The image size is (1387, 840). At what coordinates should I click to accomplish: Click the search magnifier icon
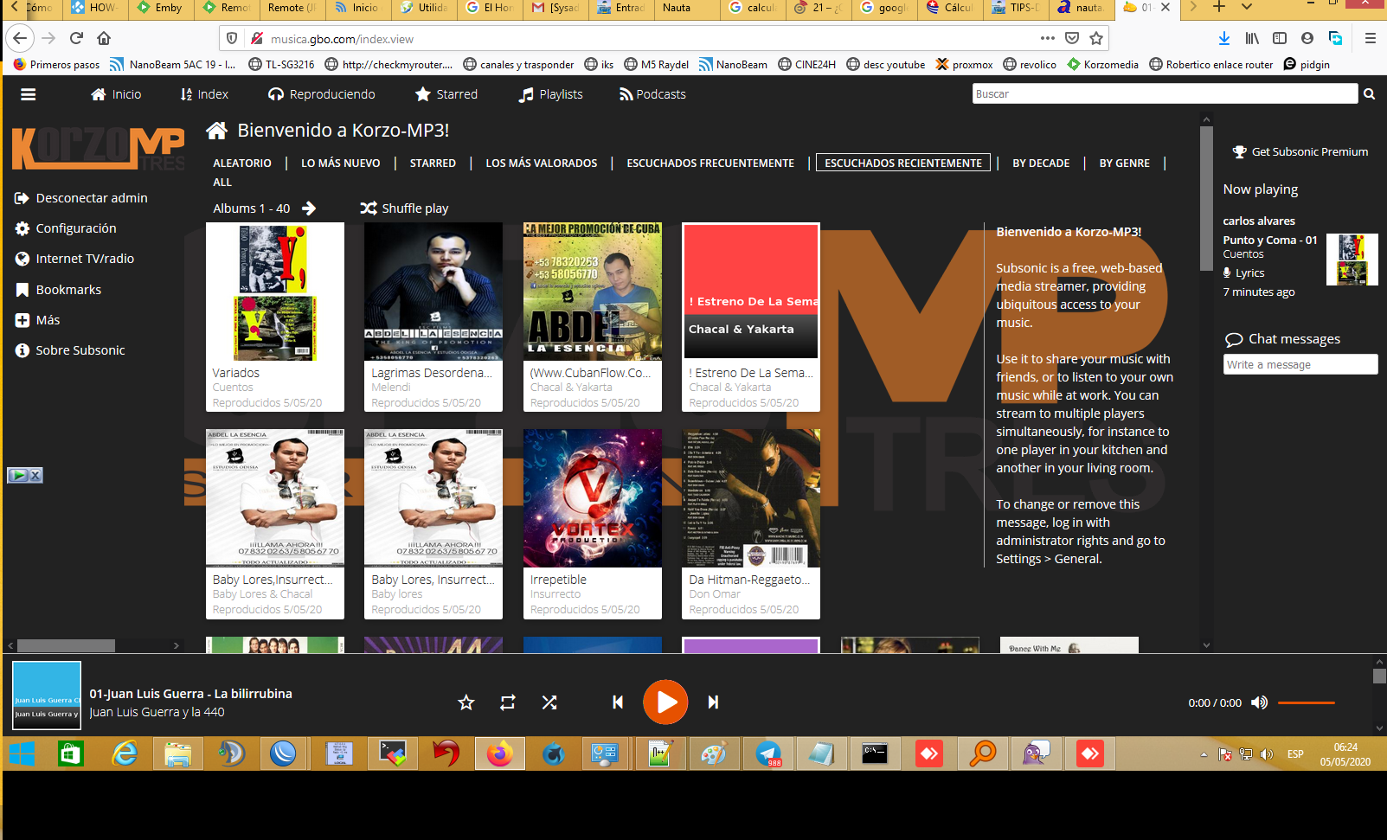[1369, 93]
